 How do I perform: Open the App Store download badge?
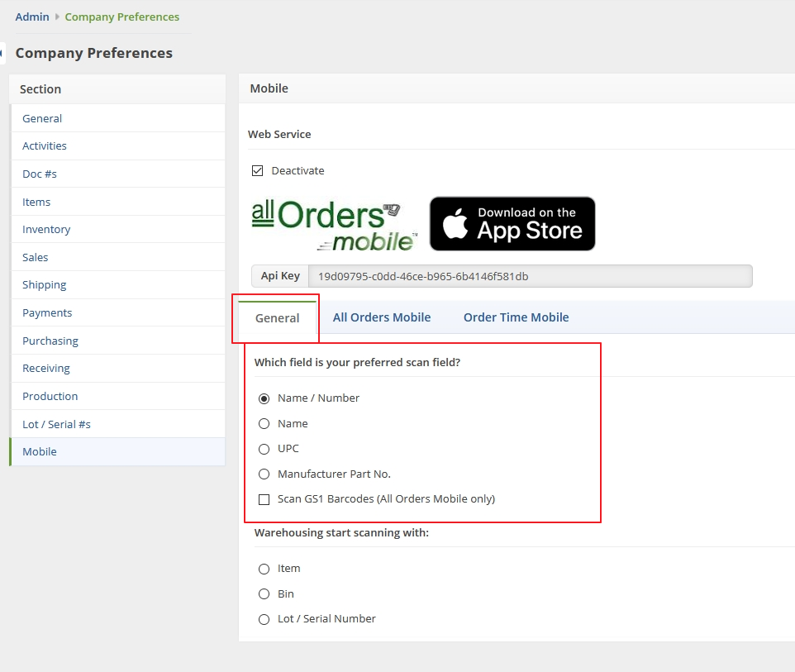click(512, 224)
